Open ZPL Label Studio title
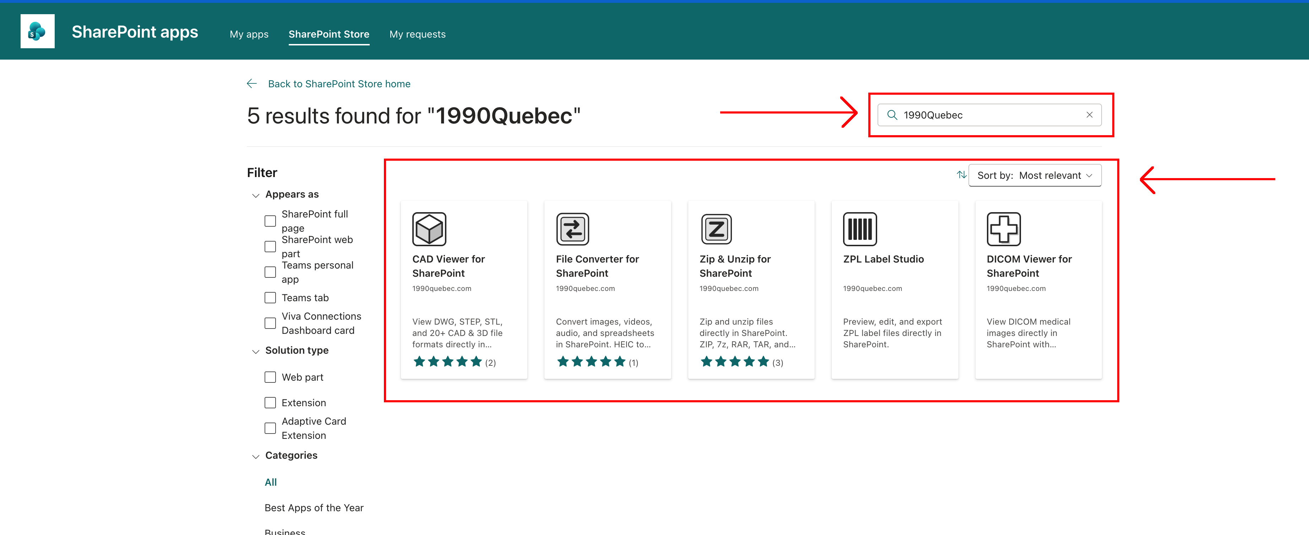The width and height of the screenshot is (1309, 535). 883,259
